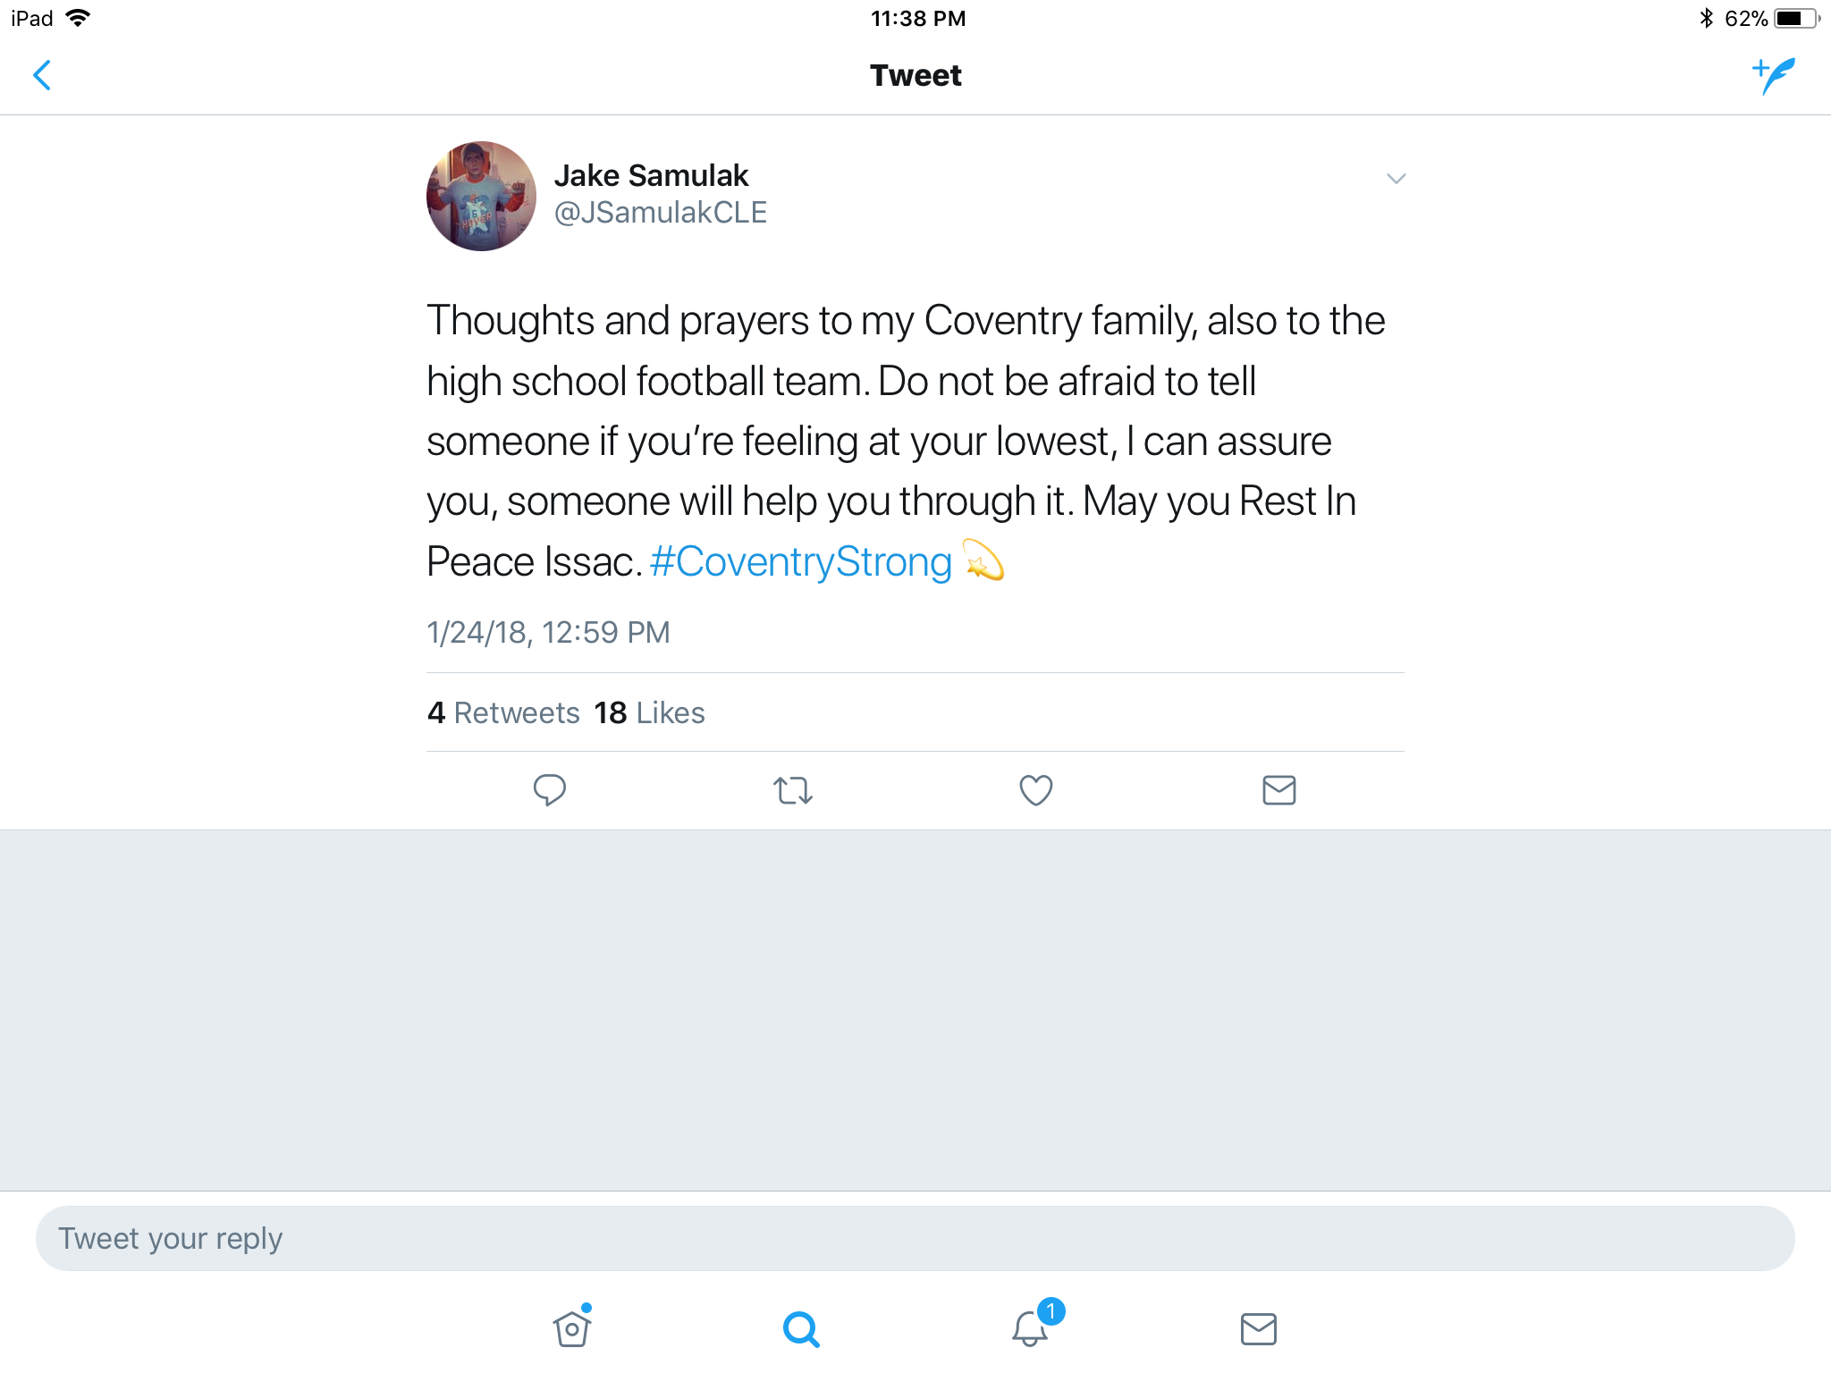Focus the Tweet your reply field
Screen dimensions: 1831x1373
(915, 1238)
